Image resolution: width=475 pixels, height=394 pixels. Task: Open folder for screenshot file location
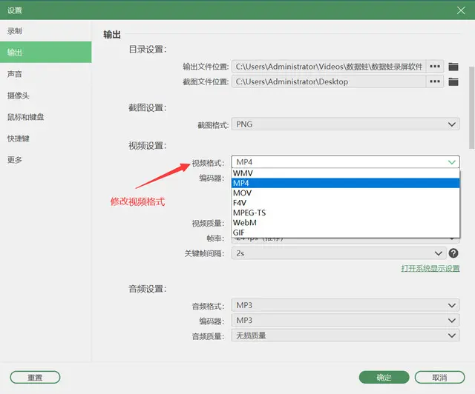pyautogui.click(x=453, y=81)
